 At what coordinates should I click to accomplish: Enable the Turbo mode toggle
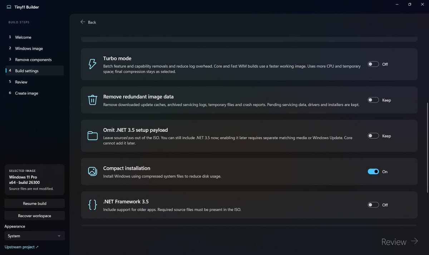pos(373,64)
